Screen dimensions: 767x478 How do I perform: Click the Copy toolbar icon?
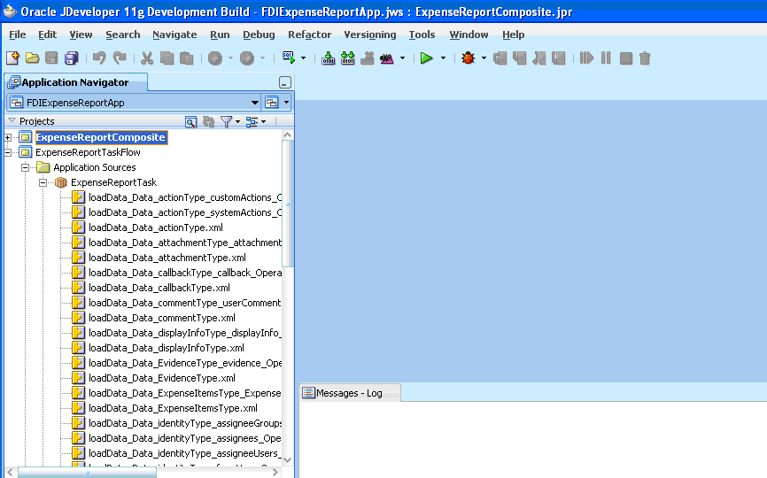click(x=167, y=58)
